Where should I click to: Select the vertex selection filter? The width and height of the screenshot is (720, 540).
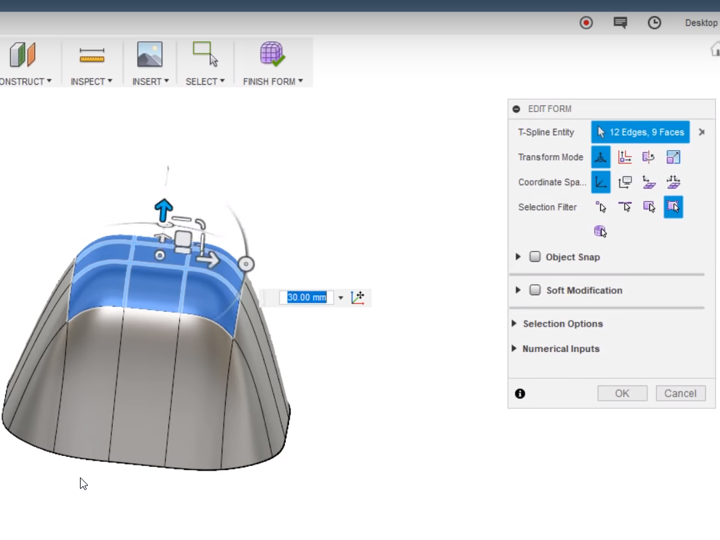point(600,207)
